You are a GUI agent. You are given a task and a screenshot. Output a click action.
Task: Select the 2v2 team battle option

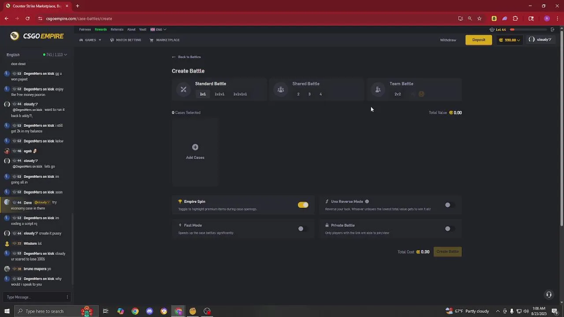pos(398,94)
